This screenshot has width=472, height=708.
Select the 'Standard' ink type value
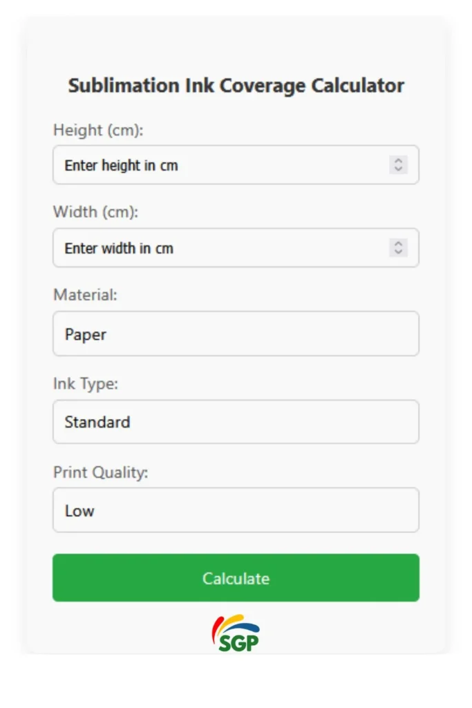[x=97, y=422]
